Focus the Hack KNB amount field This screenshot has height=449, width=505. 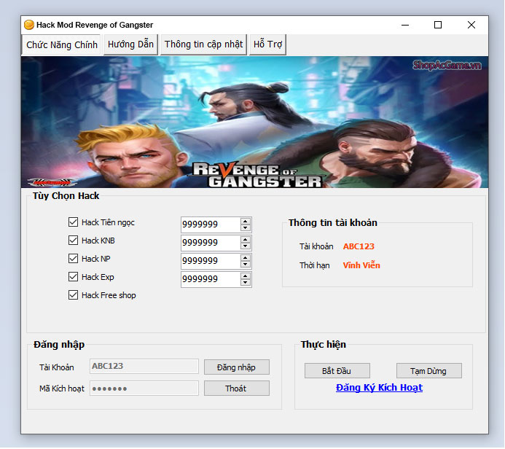tap(211, 243)
